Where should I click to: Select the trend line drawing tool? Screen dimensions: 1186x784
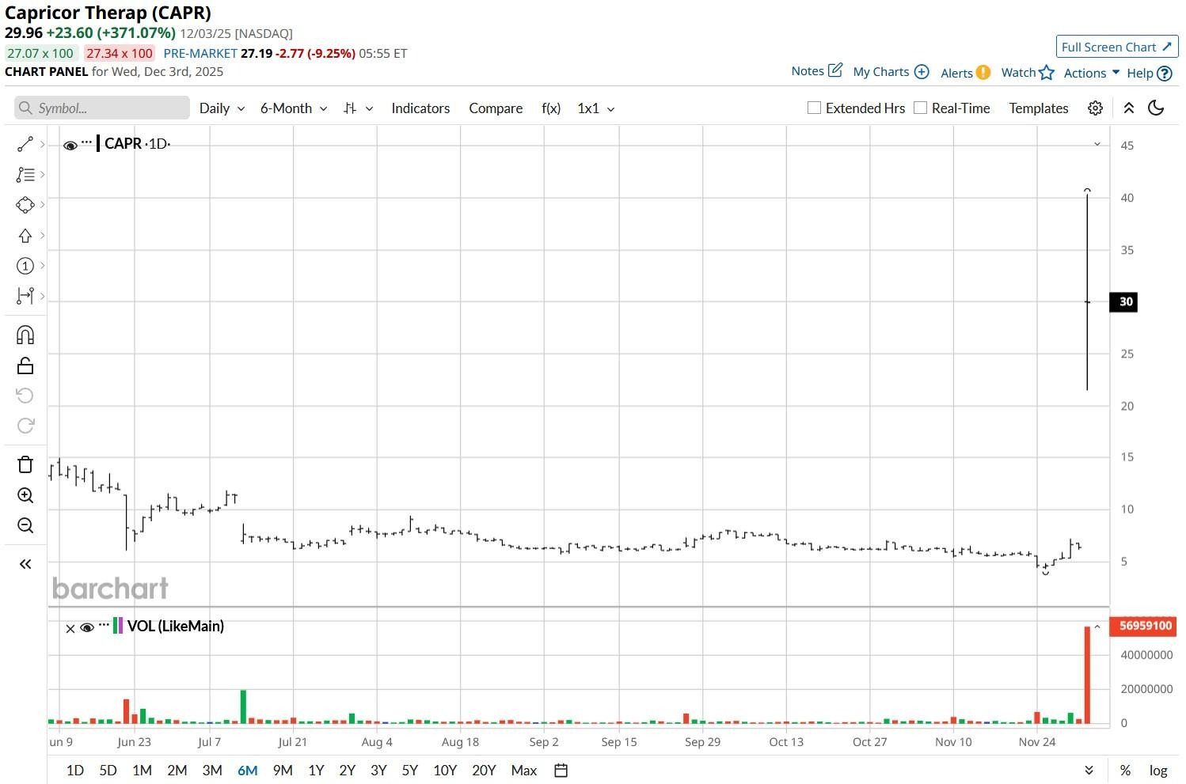[x=25, y=144]
